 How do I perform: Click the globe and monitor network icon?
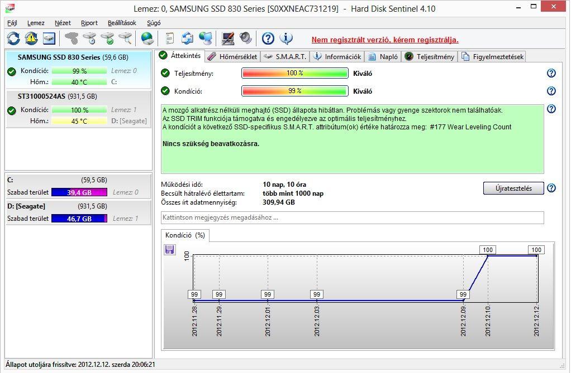point(206,38)
